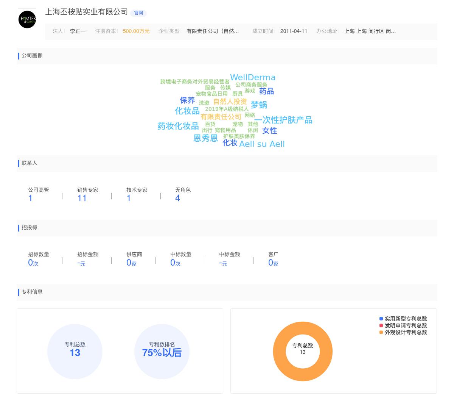Click the 专利信息 section marker

click(32, 292)
